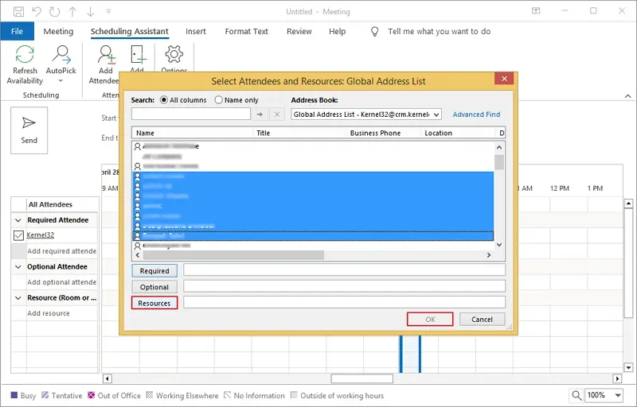Undo the last action
Screen dimensions: 637x407
point(37,11)
